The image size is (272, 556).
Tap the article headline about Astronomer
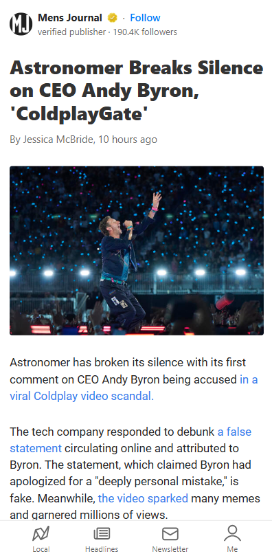137,91
